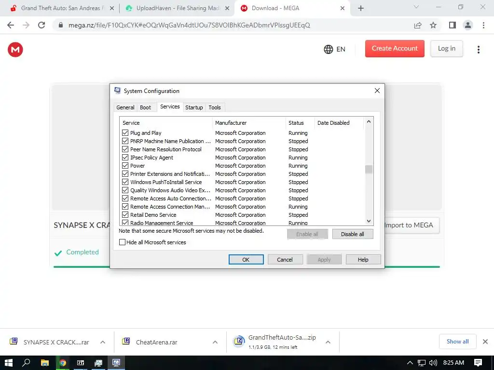Image resolution: width=494 pixels, height=370 pixels.
Task: Confirm with the OK button
Action: tap(246, 260)
